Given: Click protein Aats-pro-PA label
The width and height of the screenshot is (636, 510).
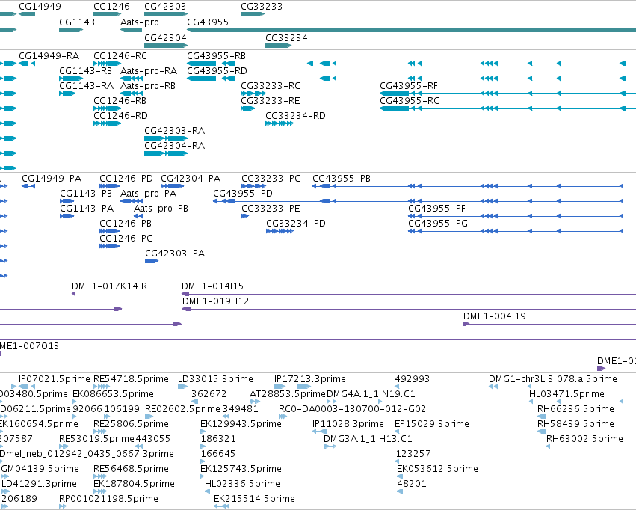Looking at the screenshot, I should click(148, 194).
